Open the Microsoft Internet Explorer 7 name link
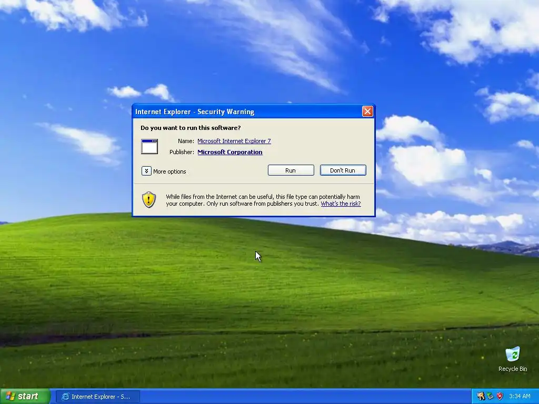This screenshot has width=539, height=404. click(234, 141)
